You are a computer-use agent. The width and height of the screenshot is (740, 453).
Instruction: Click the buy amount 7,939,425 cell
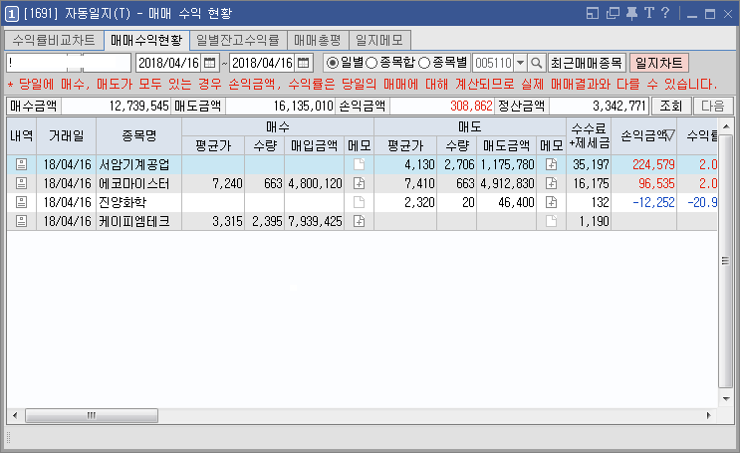coord(315,221)
